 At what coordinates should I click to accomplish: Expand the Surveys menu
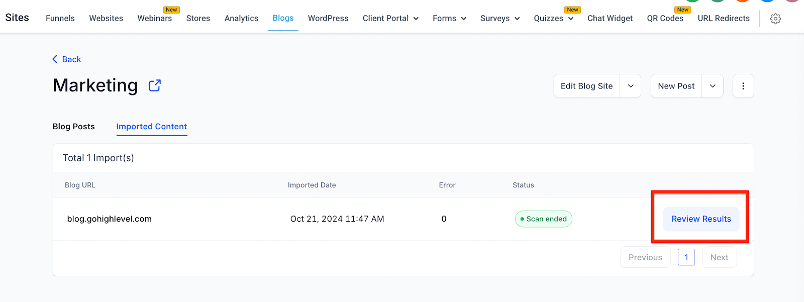[x=500, y=18]
